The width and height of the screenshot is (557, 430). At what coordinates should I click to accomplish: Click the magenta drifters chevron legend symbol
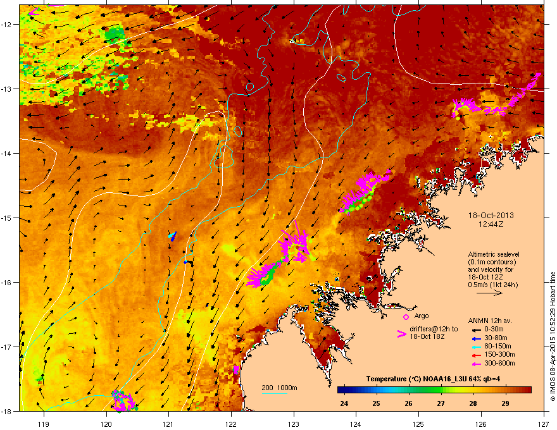click(401, 334)
